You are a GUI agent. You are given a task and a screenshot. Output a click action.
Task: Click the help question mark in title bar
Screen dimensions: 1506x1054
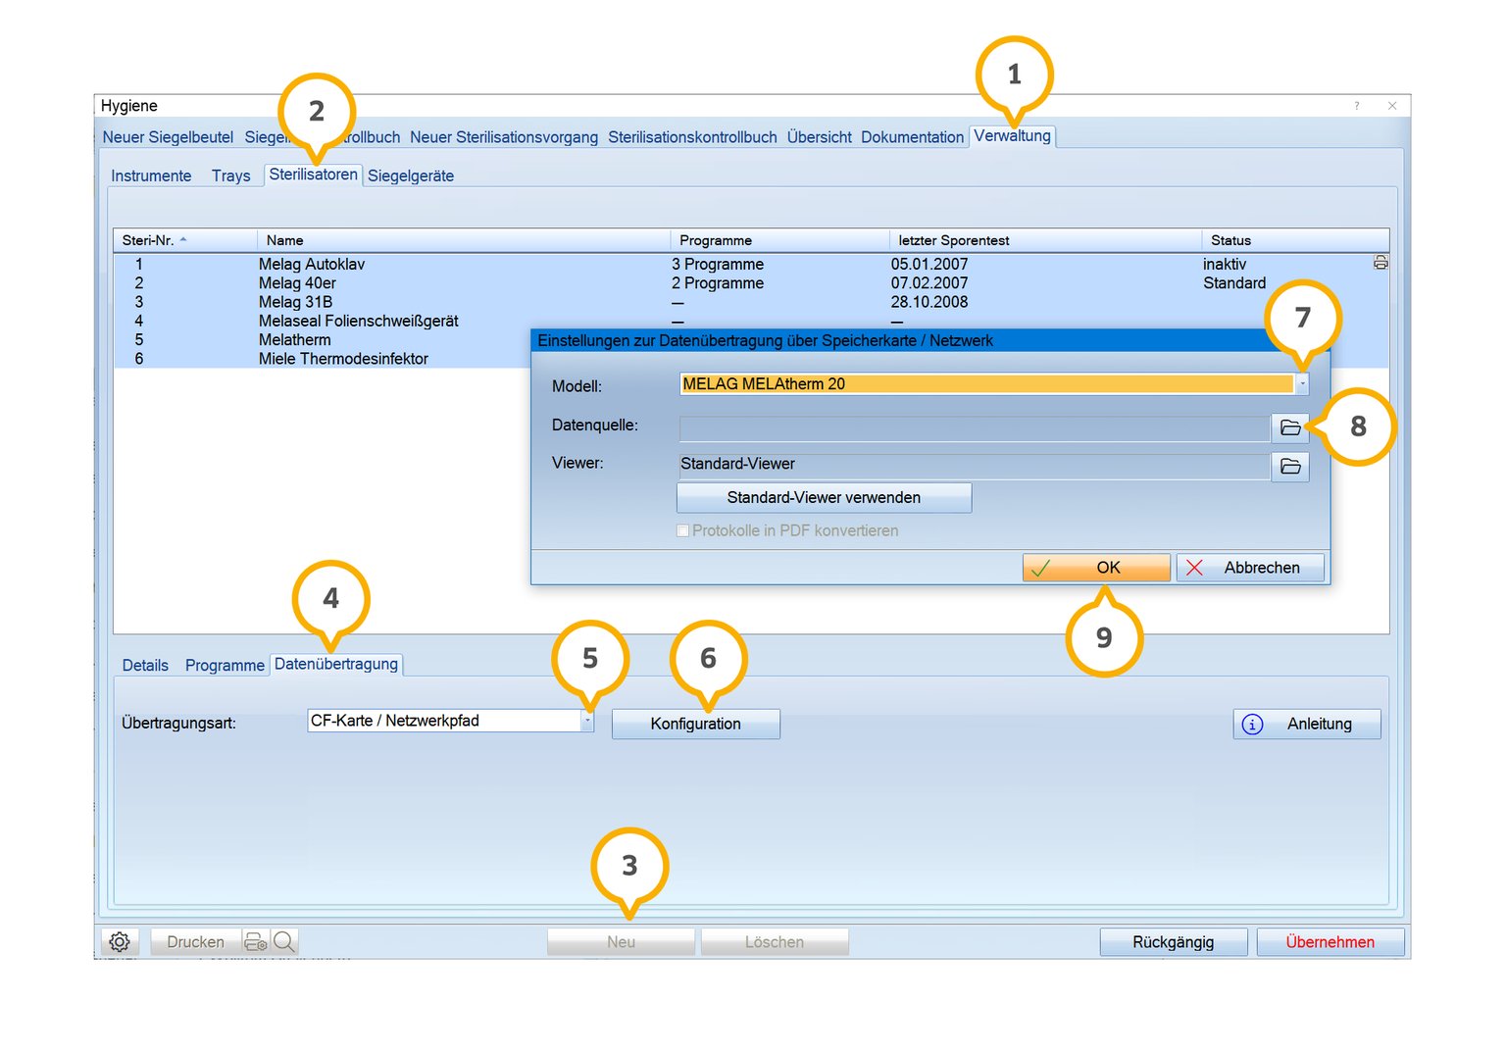[x=1357, y=106]
